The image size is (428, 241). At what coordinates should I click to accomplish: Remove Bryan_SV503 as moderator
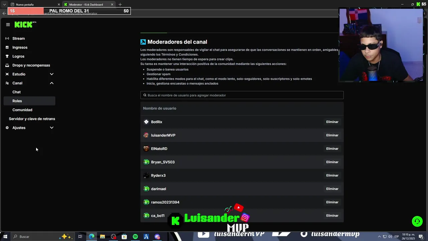point(332,162)
